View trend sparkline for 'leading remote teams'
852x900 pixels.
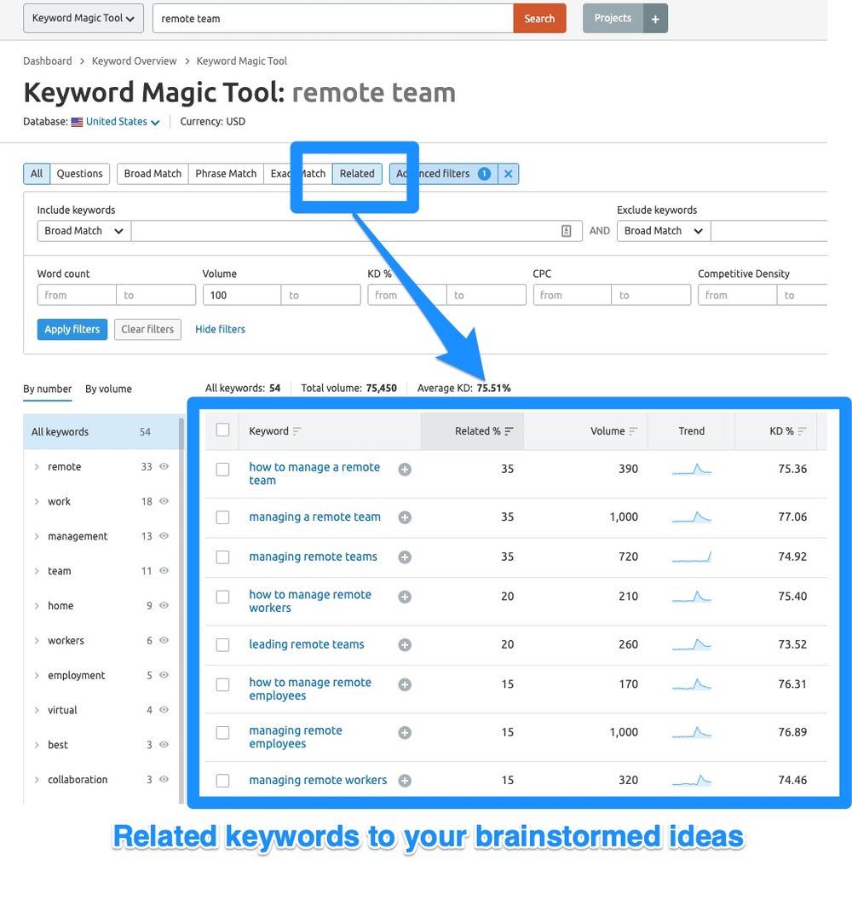(691, 644)
